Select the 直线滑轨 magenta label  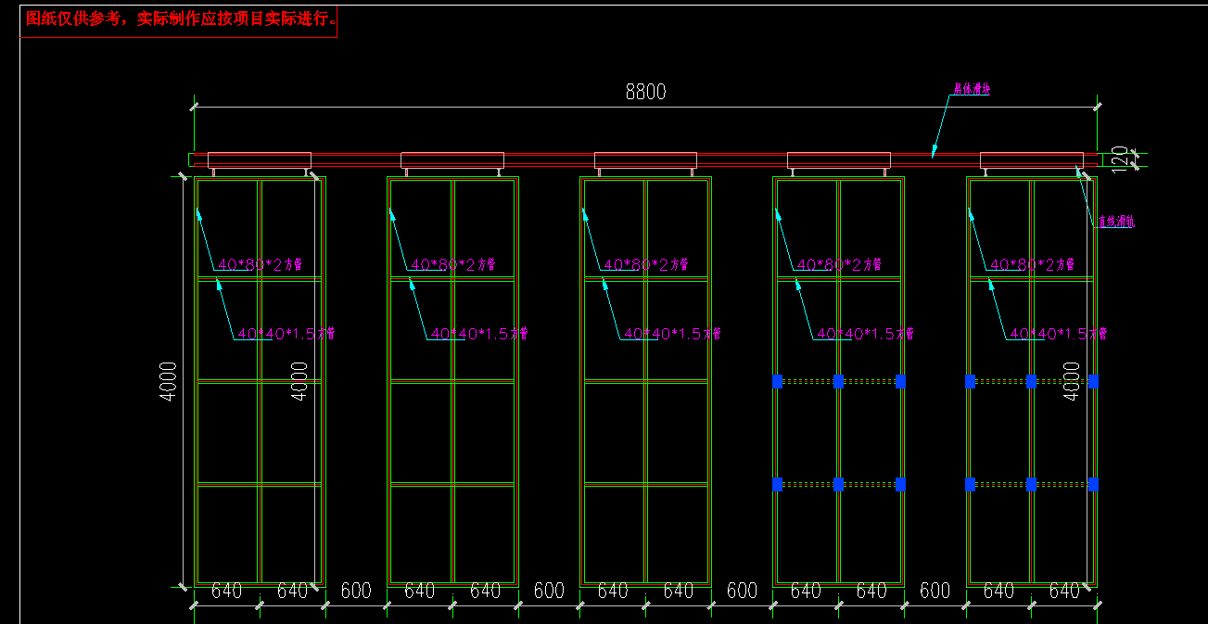pos(1116,222)
